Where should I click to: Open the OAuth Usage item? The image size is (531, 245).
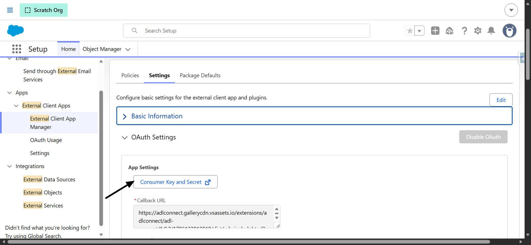coord(46,140)
